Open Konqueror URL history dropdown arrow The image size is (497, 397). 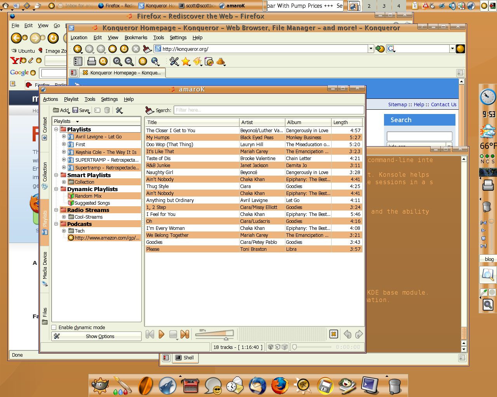371,49
